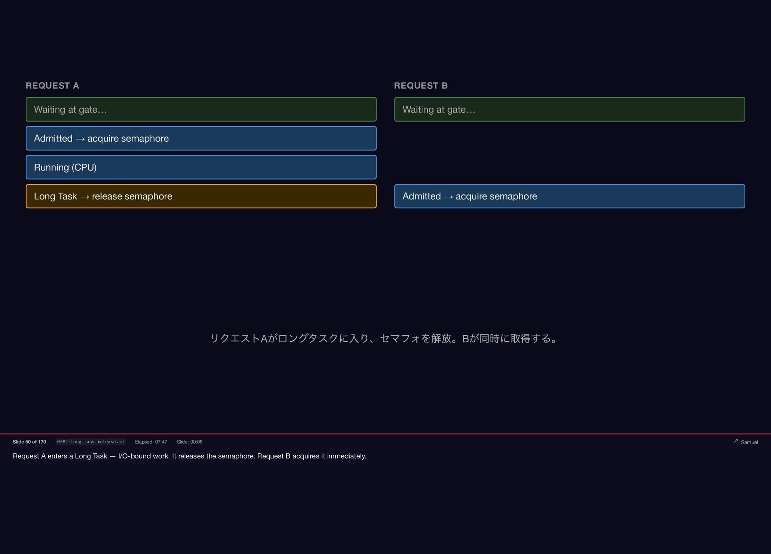The height and width of the screenshot is (554, 771).
Task: Click the red progress line above the notes
Action: coord(385,434)
